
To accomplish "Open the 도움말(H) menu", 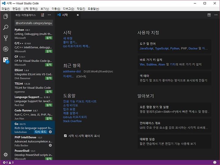I will click(93, 9).
